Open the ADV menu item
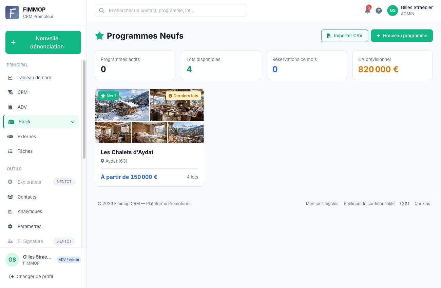Viewport: 441px width, 288px height. (41, 107)
